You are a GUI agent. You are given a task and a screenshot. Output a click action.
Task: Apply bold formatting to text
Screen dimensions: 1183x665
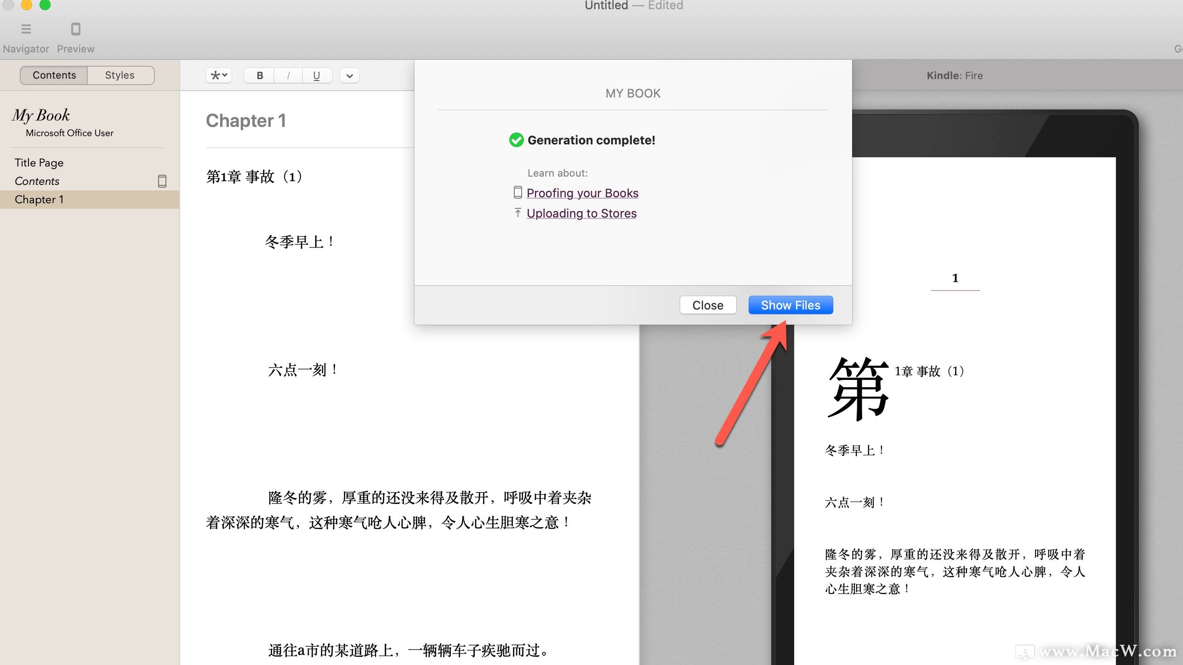259,75
